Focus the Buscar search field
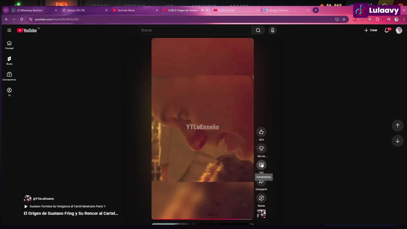407x229 pixels. tap(195, 30)
